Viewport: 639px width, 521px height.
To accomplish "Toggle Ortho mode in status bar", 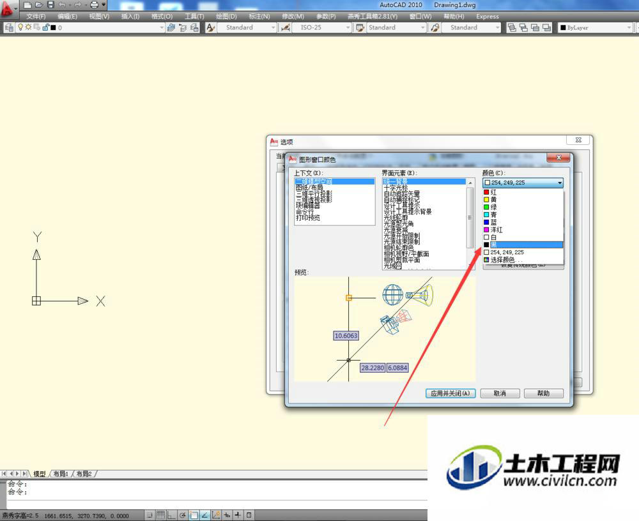I will click(171, 515).
